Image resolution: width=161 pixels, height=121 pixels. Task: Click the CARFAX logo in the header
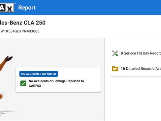point(7,8)
